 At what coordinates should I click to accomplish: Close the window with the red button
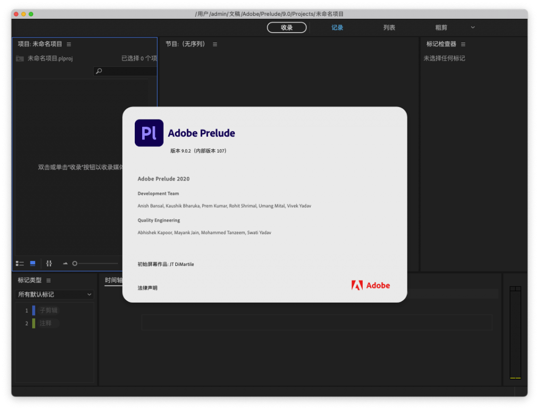[x=16, y=14]
